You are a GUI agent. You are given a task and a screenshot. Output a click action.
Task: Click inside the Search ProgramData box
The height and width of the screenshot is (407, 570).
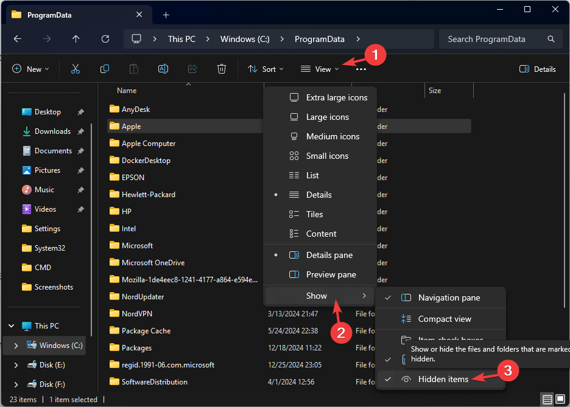pos(499,39)
